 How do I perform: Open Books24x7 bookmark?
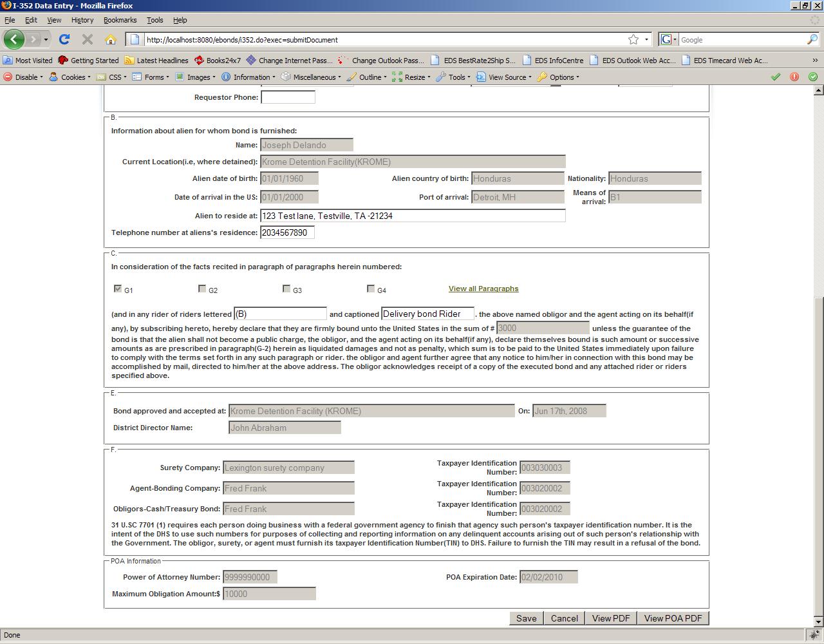pyautogui.click(x=217, y=61)
